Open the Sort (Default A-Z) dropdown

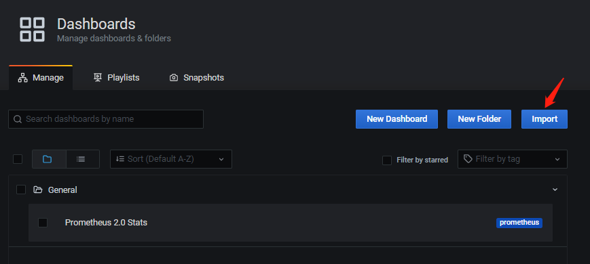point(171,159)
